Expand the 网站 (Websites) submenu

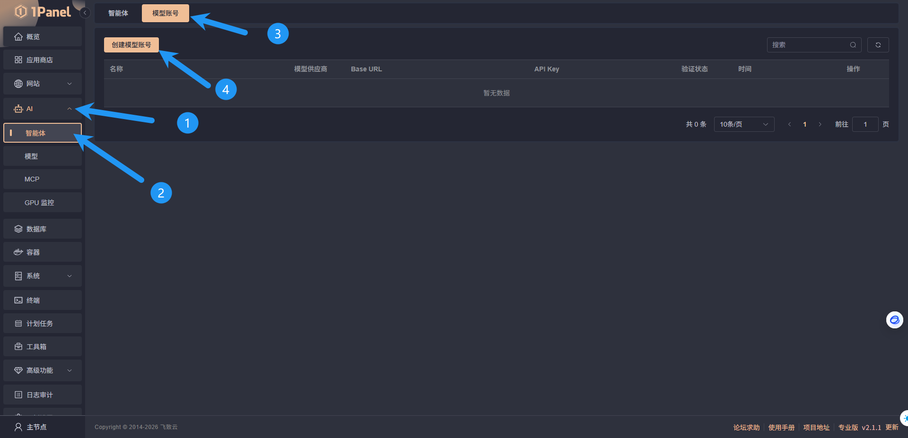(70, 84)
